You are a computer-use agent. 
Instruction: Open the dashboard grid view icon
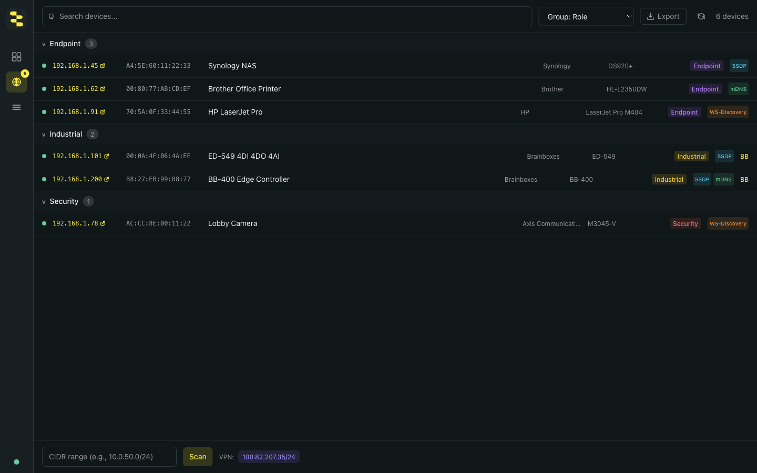pos(16,57)
